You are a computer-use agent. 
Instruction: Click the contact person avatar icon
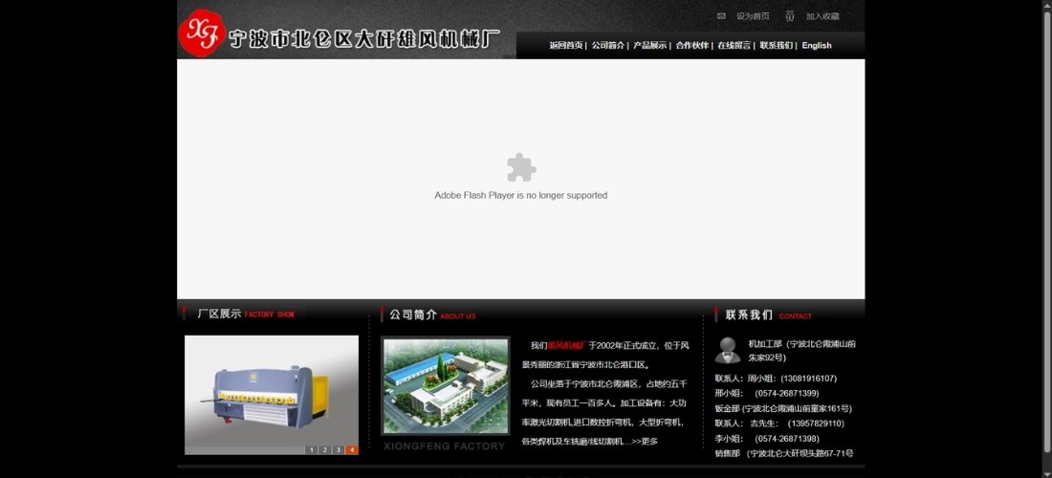[x=728, y=350]
